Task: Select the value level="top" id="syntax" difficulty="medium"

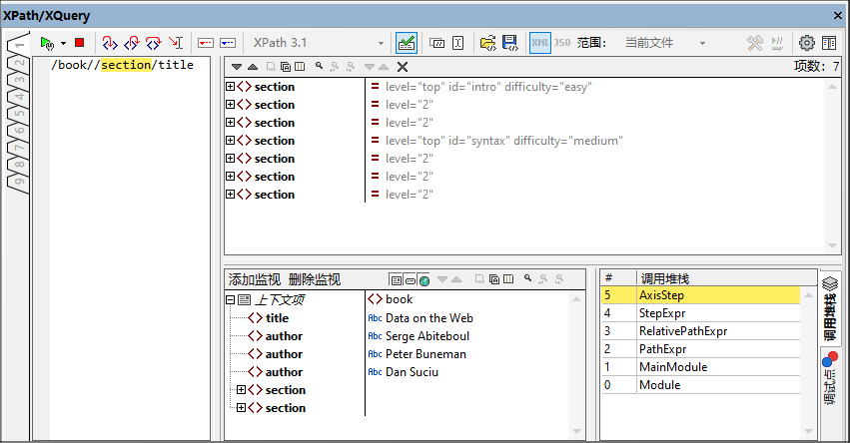Action: 504,141
